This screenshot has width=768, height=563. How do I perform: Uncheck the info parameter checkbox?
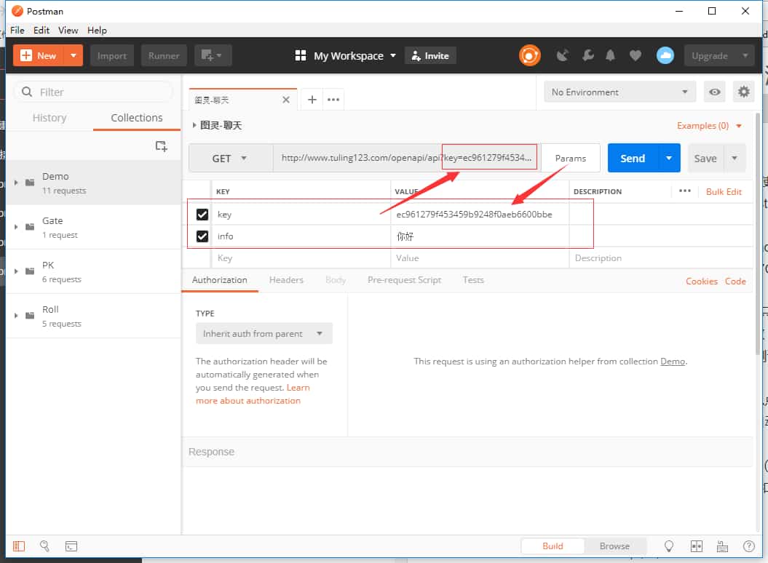202,236
